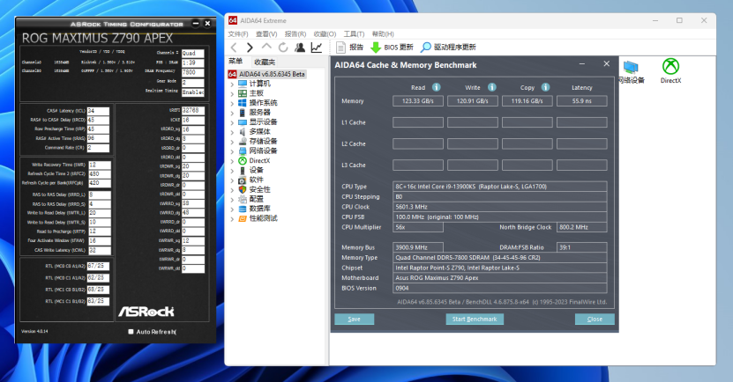The width and height of the screenshot is (733, 382).
Task: Click the Command Rate (CR) field
Action: coord(98,148)
